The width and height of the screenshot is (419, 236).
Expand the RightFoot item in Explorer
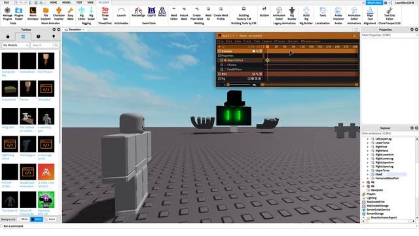coord(368,147)
